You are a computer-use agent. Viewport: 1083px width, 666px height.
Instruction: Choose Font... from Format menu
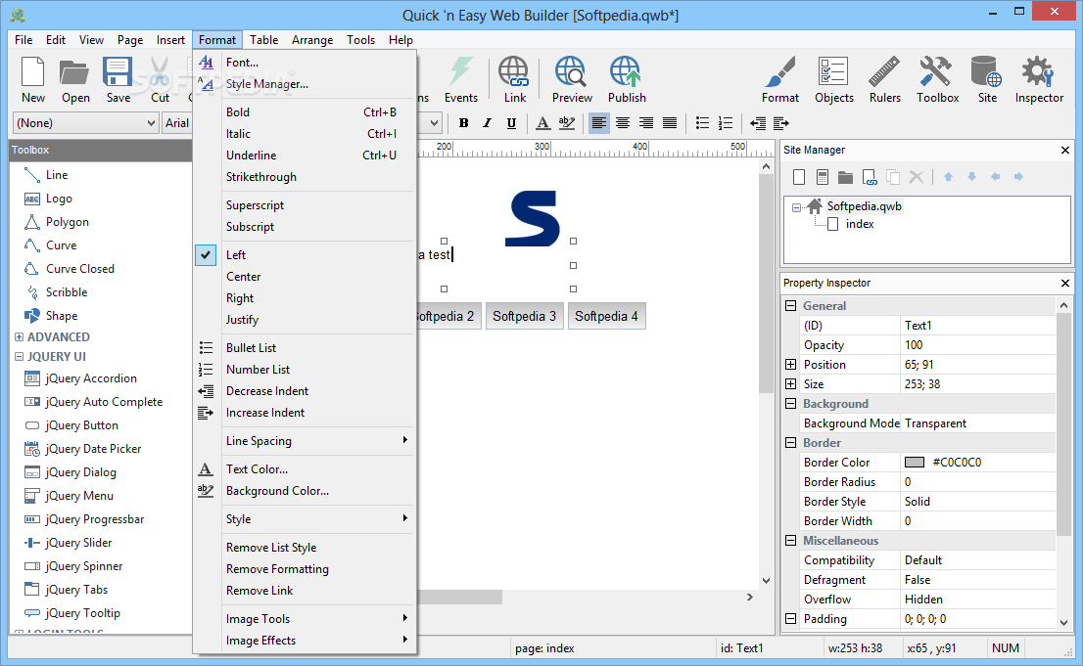point(304,63)
